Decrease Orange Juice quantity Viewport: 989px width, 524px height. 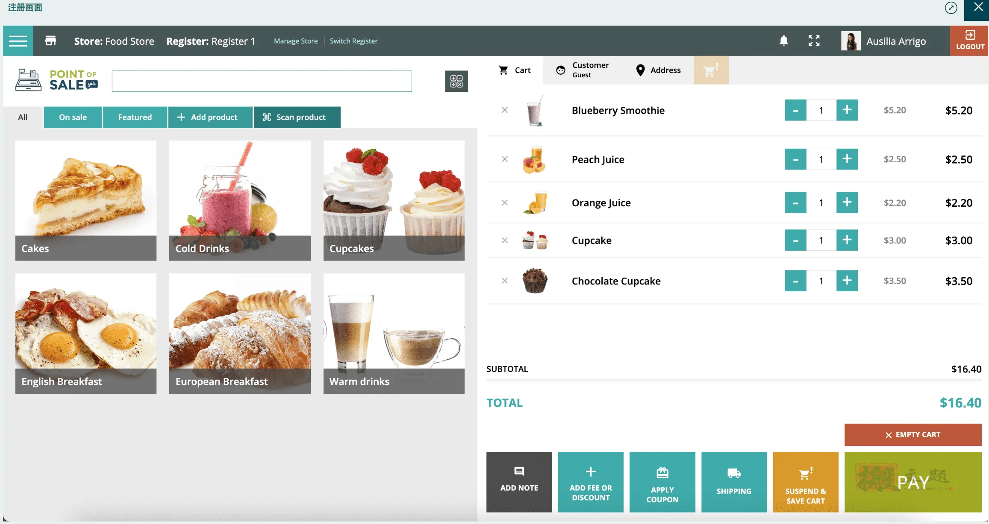click(795, 202)
